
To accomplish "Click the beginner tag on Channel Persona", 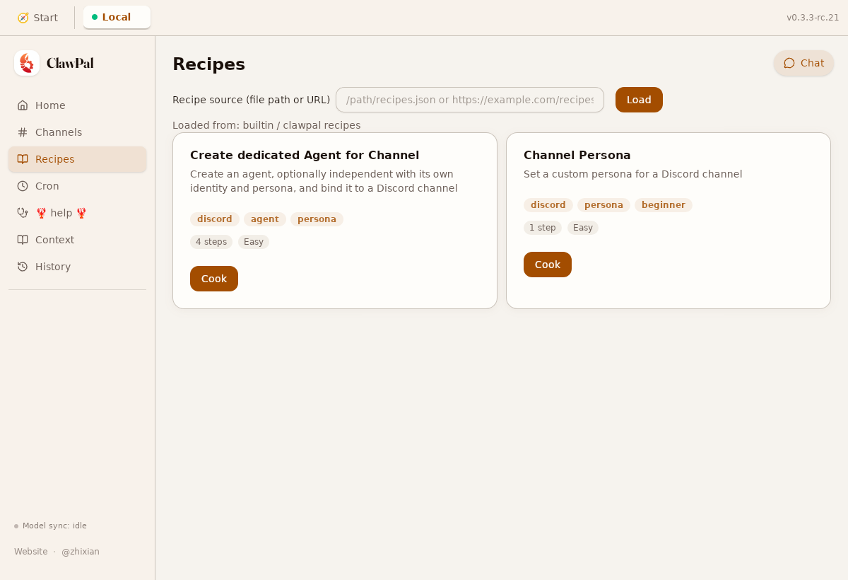I will point(663,204).
